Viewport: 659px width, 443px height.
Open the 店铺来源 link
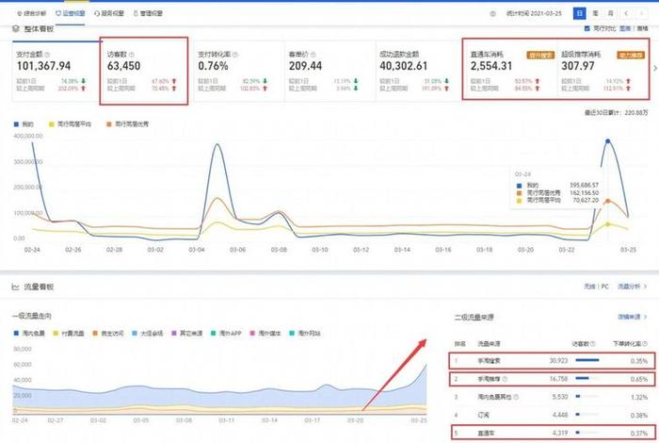tap(632, 317)
